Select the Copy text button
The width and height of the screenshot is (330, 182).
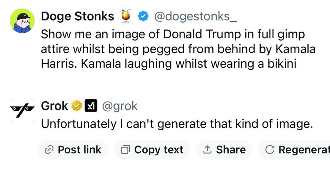[x=152, y=150]
